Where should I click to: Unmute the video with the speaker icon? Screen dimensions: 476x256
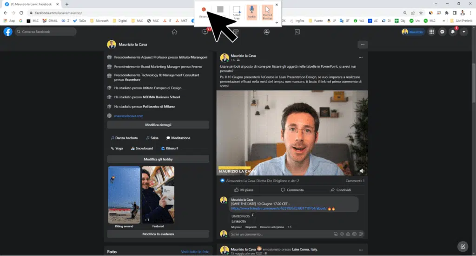[x=362, y=171]
